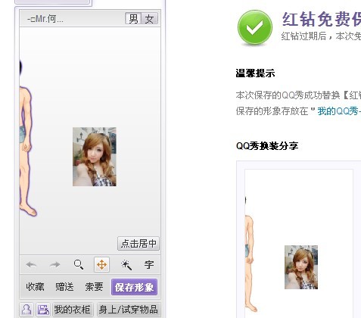Click the avatar figure in the editor
This screenshot has height=318, width=361.
[26, 139]
